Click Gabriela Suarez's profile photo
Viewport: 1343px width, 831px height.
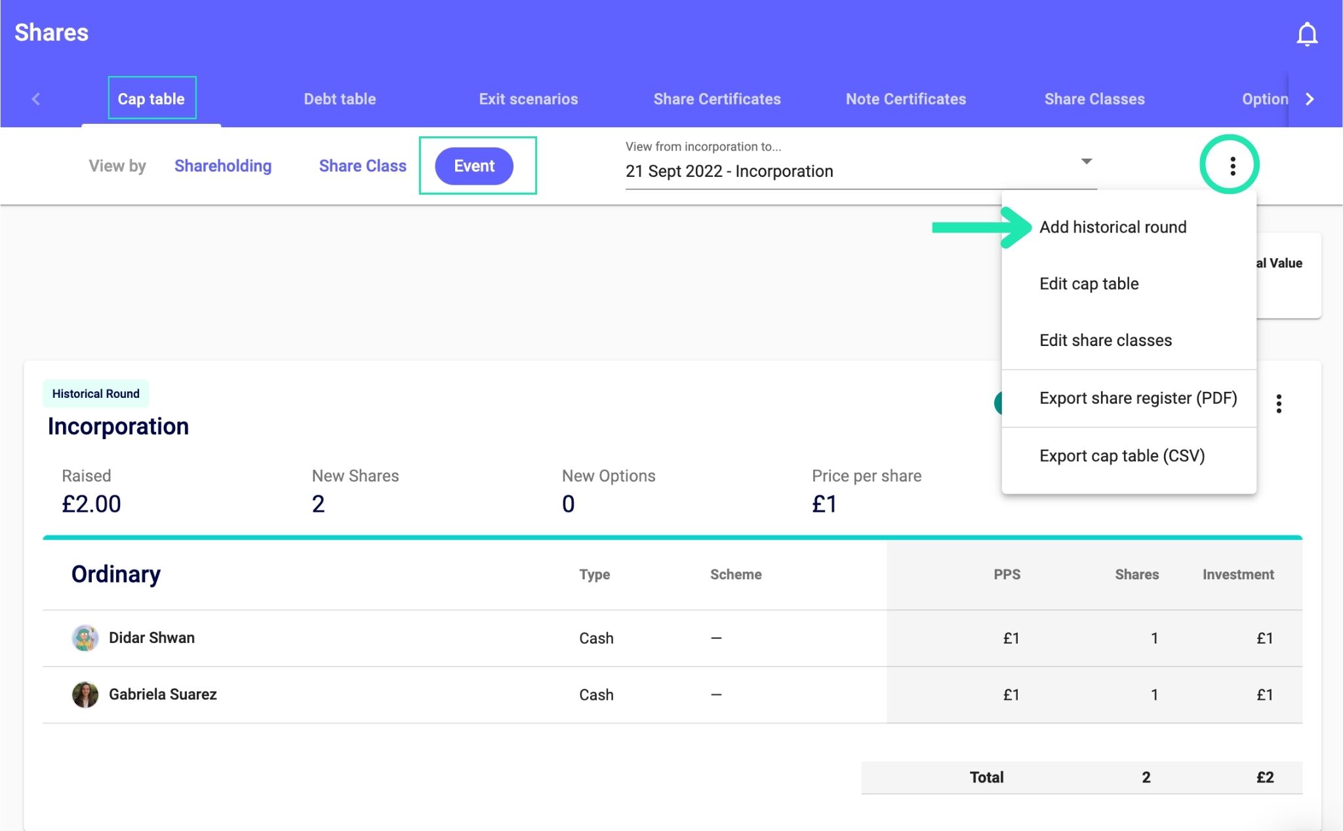(x=85, y=695)
